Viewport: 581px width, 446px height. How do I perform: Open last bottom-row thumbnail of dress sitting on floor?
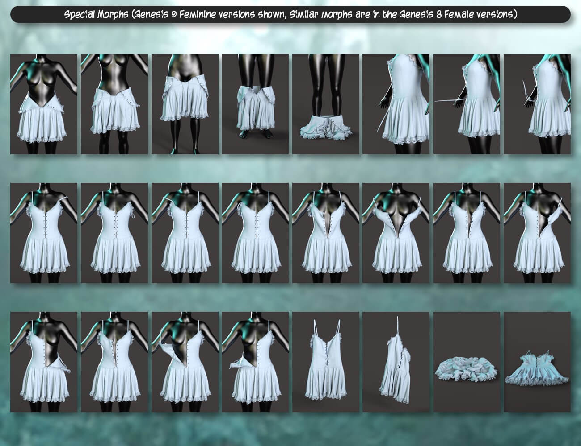click(537, 362)
